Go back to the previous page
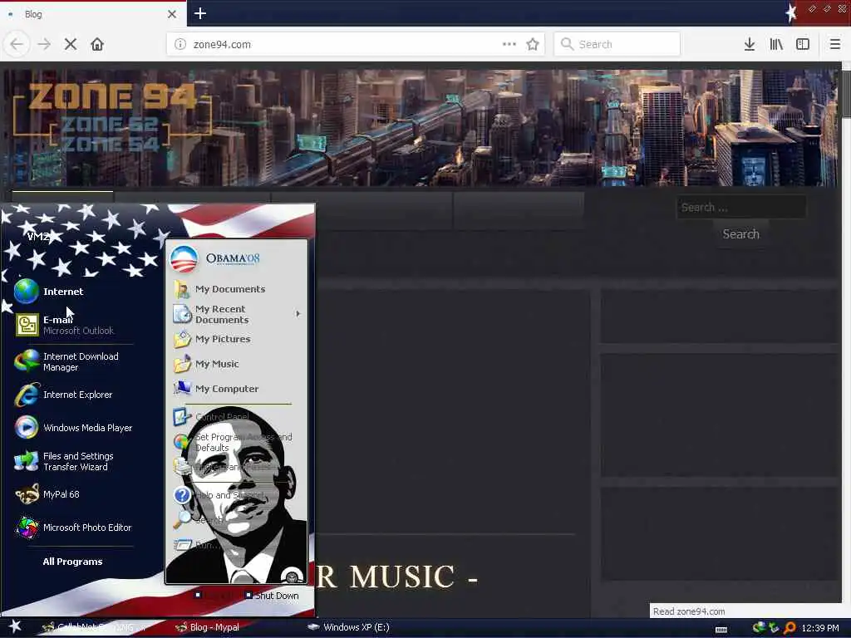The height and width of the screenshot is (638, 851). (17, 44)
